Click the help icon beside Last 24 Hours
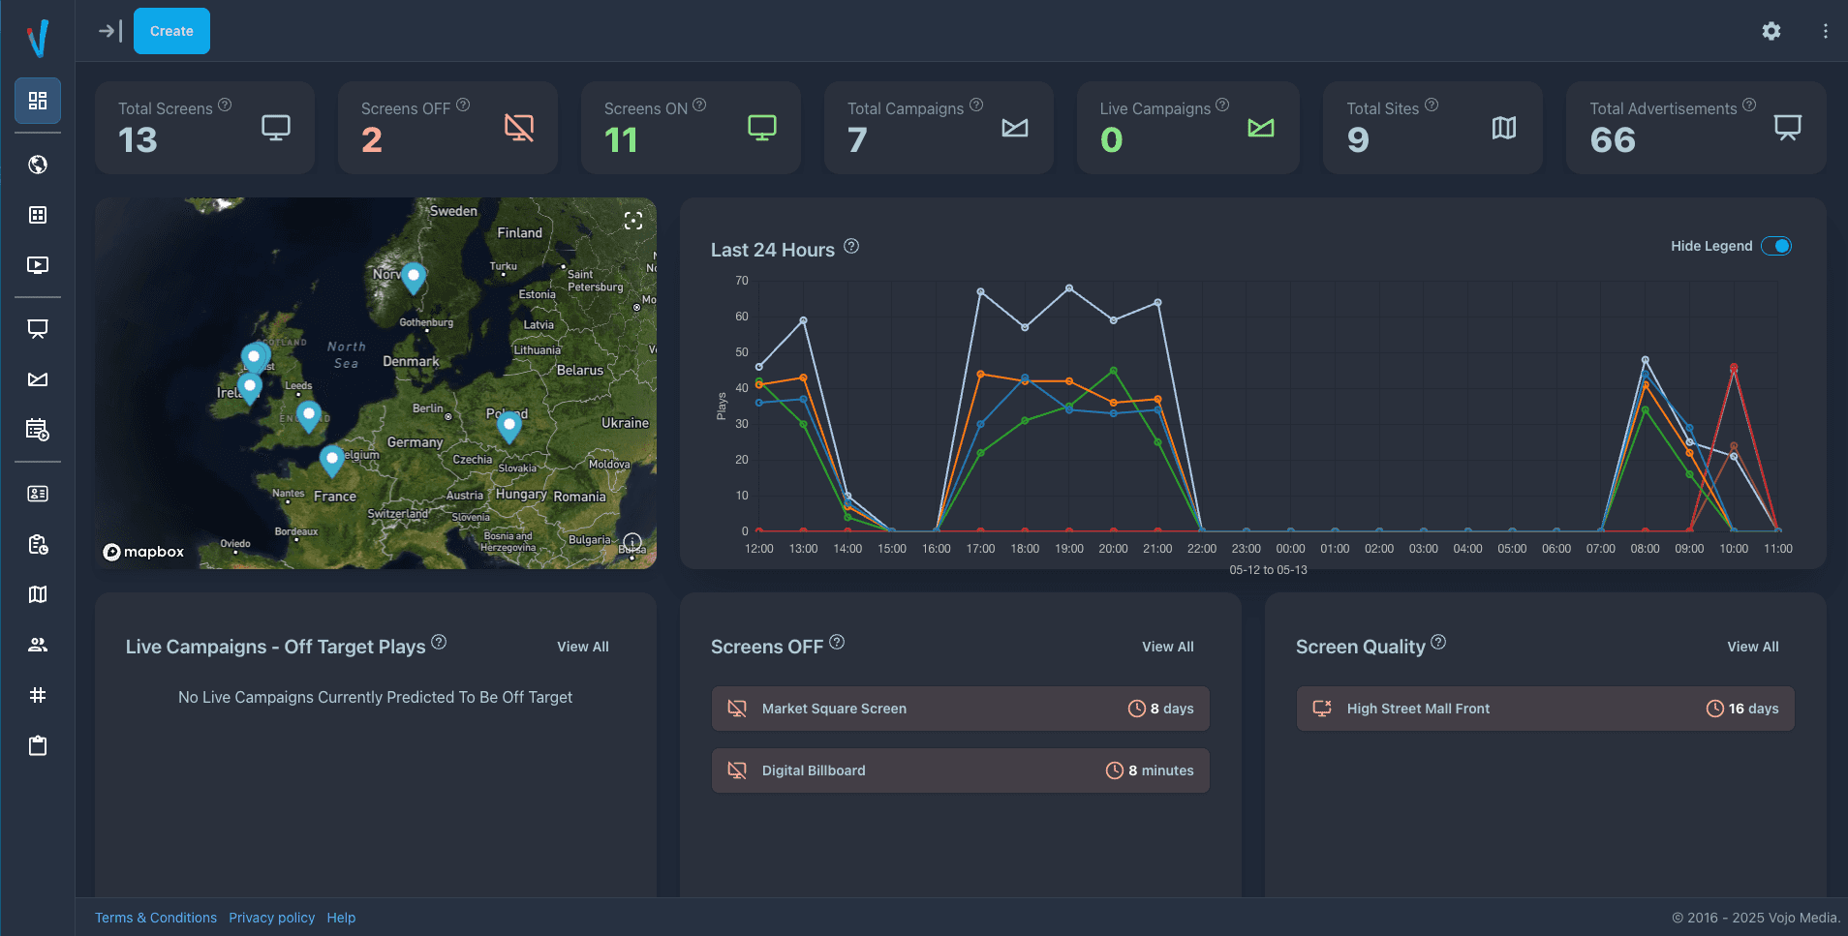This screenshot has width=1848, height=936. pos(851,246)
